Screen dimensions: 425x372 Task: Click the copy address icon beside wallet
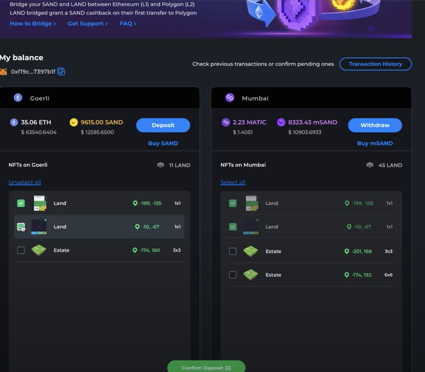coord(61,72)
